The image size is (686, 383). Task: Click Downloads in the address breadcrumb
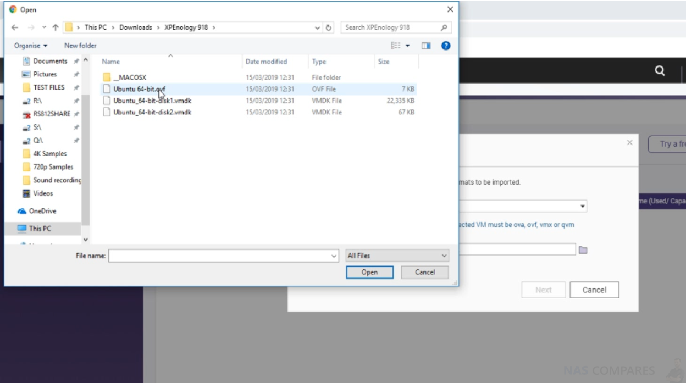136,27
